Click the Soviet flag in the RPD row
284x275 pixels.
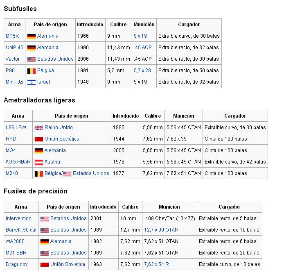point(39,139)
